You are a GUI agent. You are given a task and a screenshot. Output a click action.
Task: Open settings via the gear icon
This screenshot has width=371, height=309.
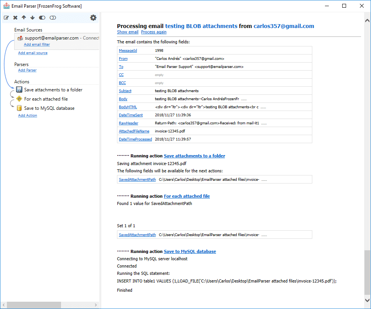[x=93, y=18]
